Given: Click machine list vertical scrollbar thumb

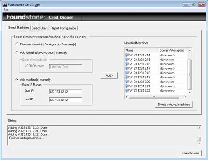Looking at the screenshot, I should coord(190,74).
